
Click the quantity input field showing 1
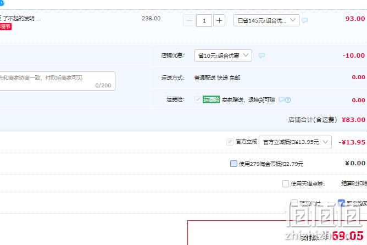click(204, 20)
